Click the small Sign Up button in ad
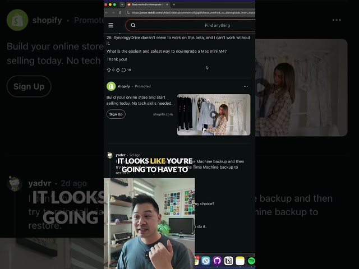 [x=116, y=114]
